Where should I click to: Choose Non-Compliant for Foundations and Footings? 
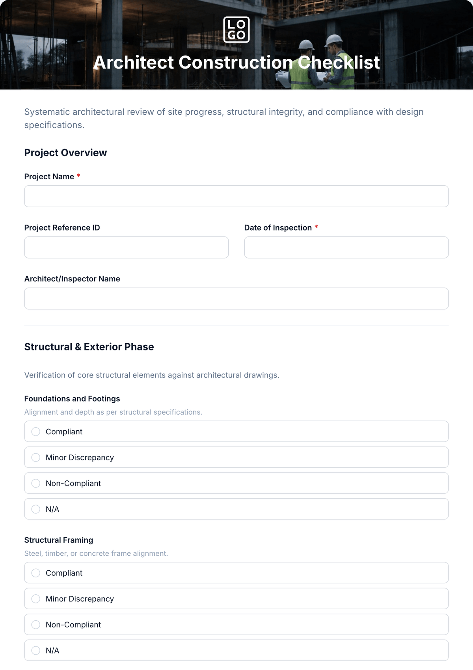(x=236, y=483)
